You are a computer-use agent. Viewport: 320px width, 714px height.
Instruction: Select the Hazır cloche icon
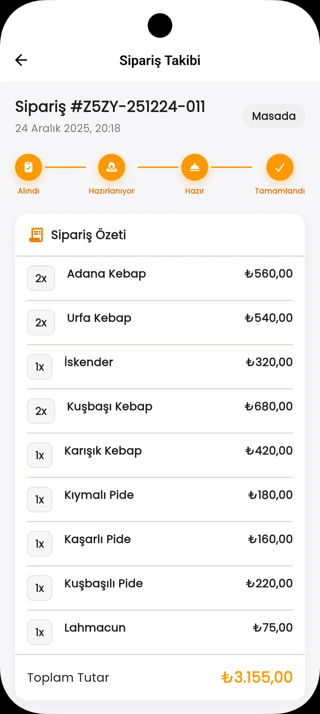pyautogui.click(x=194, y=167)
